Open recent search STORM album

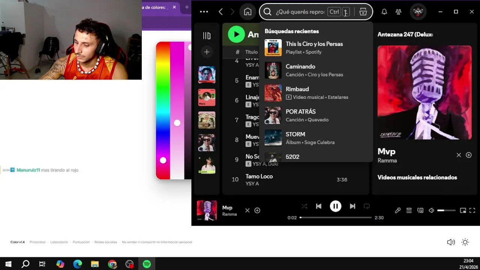coord(316,138)
